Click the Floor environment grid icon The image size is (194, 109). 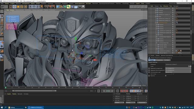(x=76, y=7)
